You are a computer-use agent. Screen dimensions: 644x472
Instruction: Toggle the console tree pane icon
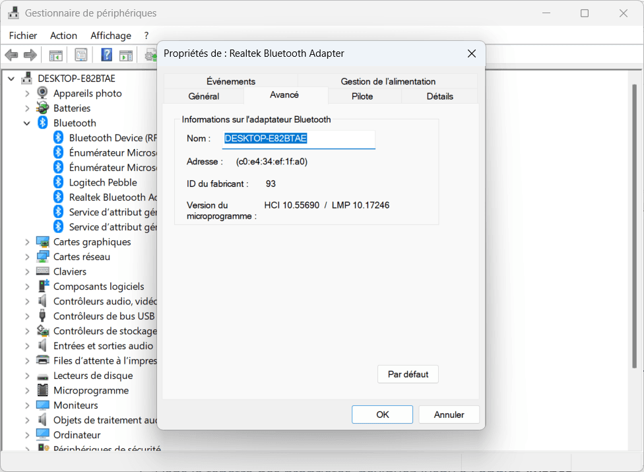[56, 55]
